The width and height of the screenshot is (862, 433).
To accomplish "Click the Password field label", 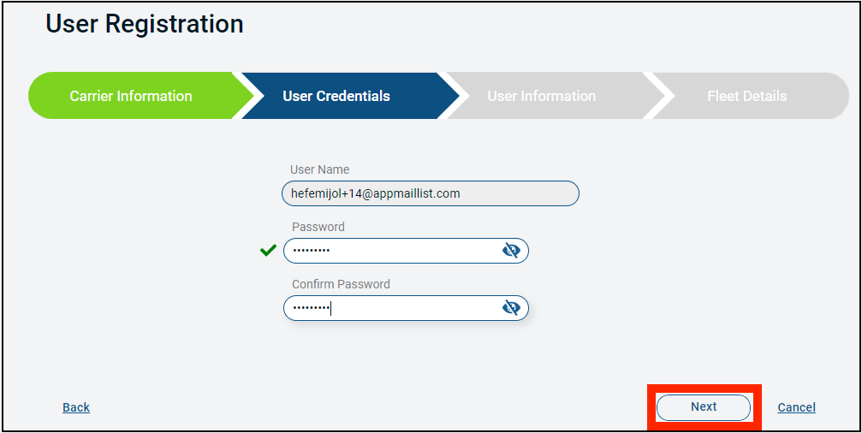I will click(x=318, y=227).
